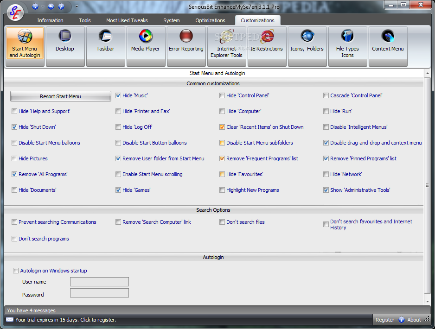
Task: Check Hide 'Help and Support'
Action: pyautogui.click(x=14, y=111)
